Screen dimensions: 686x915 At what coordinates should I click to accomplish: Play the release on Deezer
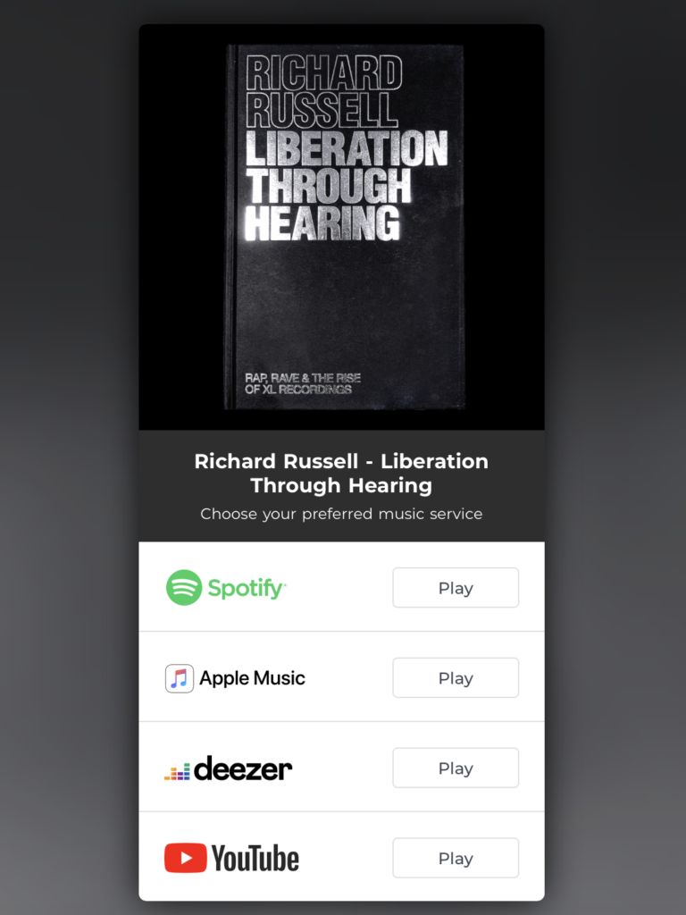456,768
